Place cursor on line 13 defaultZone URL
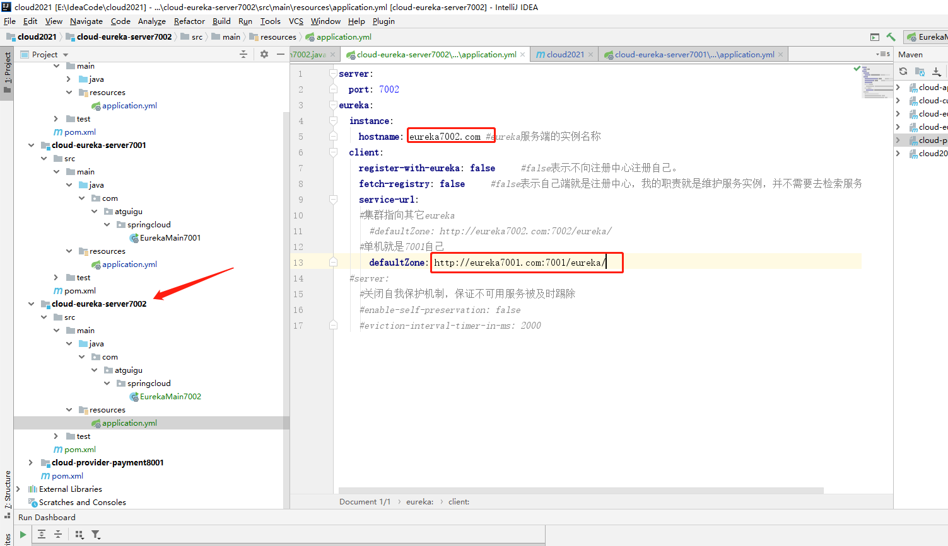This screenshot has width=948, height=546. click(x=520, y=263)
